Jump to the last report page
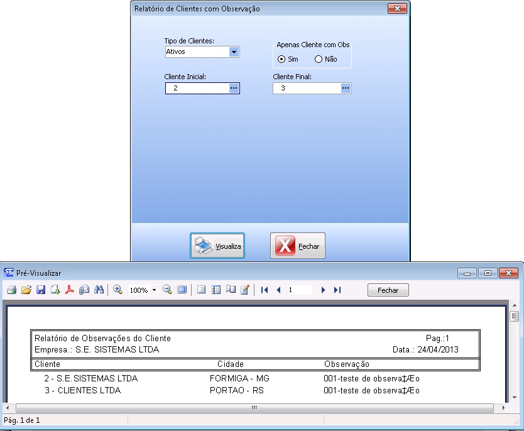This screenshot has height=431, width=524. pos(337,290)
